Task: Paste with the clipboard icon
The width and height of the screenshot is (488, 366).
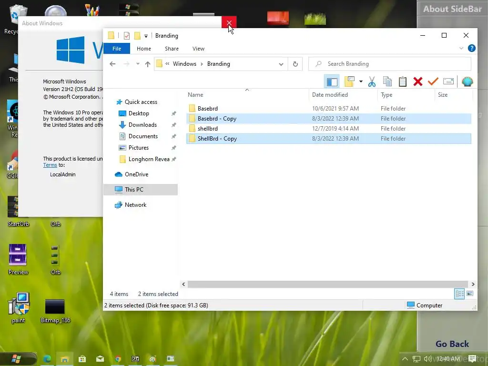Action: point(402,81)
